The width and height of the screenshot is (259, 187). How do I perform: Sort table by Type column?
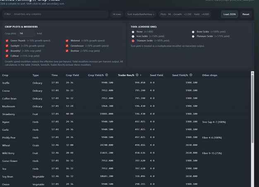pyautogui.click(x=36, y=75)
